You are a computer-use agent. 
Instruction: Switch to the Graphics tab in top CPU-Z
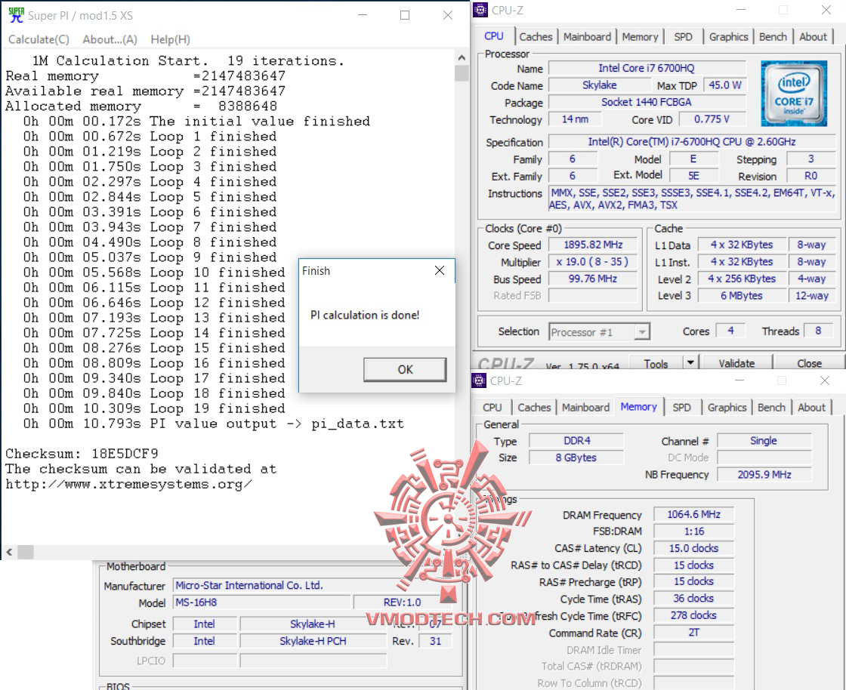pos(728,35)
